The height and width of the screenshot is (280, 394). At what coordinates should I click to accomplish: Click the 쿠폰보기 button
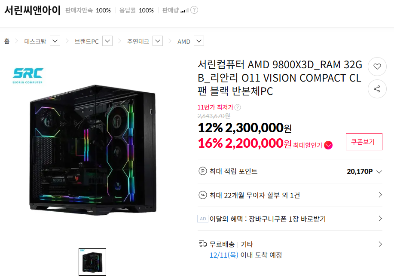pyautogui.click(x=364, y=142)
